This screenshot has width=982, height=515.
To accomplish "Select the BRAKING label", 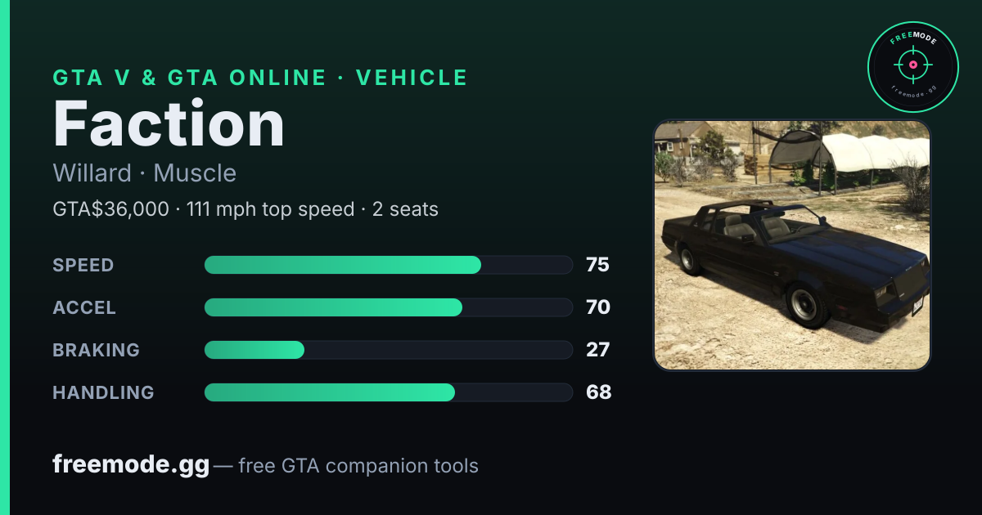I will click(x=96, y=350).
